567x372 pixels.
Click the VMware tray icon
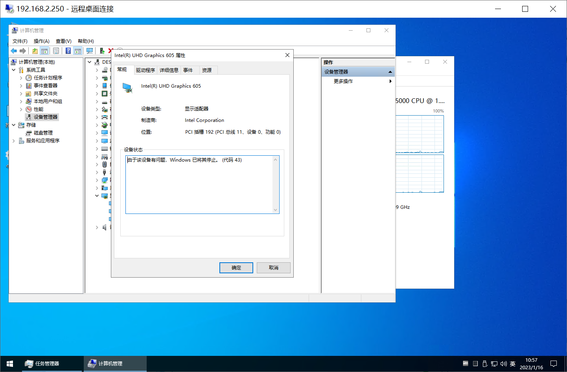coord(466,364)
